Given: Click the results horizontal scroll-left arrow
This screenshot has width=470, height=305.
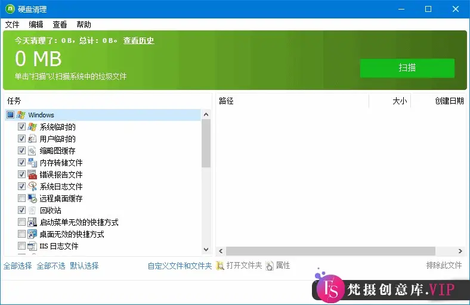Looking at the screenshot, I should tap(221, 251).
